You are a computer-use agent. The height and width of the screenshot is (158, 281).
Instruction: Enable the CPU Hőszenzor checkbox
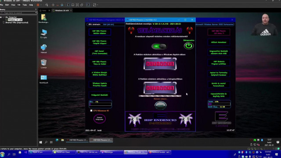pyautogui.click(x=91, y=111)
